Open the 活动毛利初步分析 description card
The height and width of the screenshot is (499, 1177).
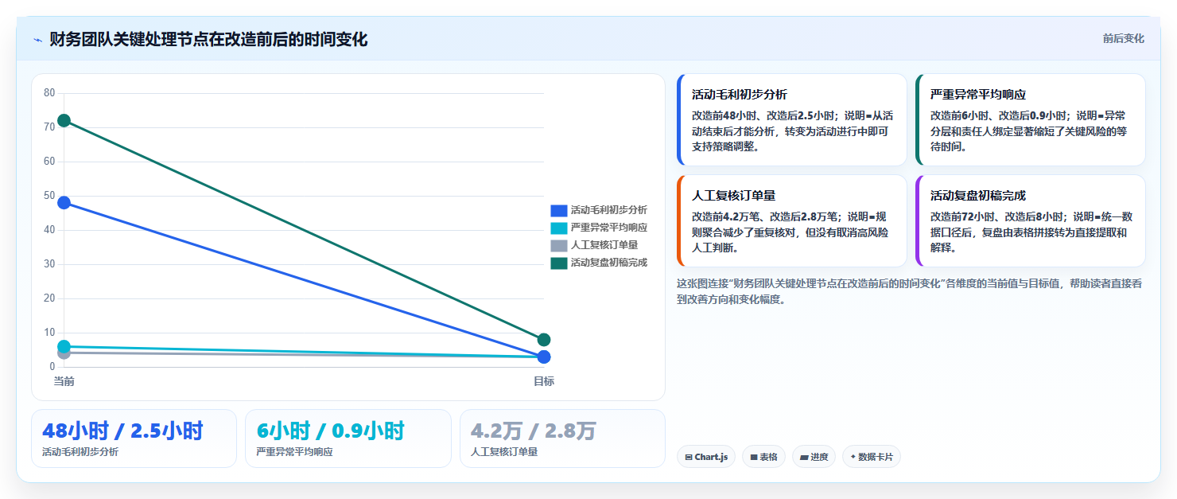791,120
